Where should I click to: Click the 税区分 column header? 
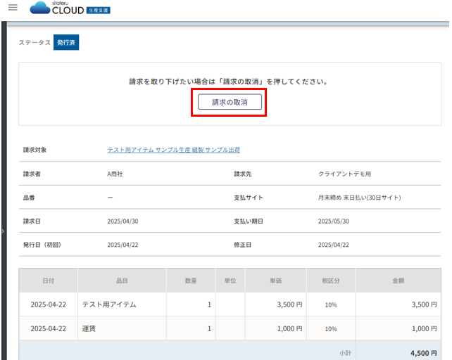[x=331, y=281]
